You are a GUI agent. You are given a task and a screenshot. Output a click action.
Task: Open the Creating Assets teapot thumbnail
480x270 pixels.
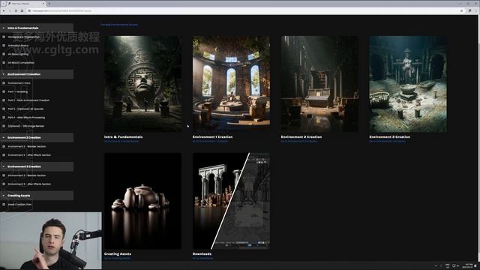click(x=143, y=201)
